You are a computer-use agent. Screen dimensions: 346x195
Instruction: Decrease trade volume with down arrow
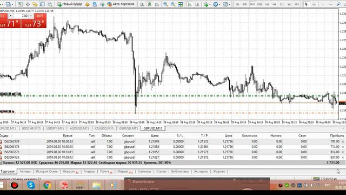tap(10, 16)
